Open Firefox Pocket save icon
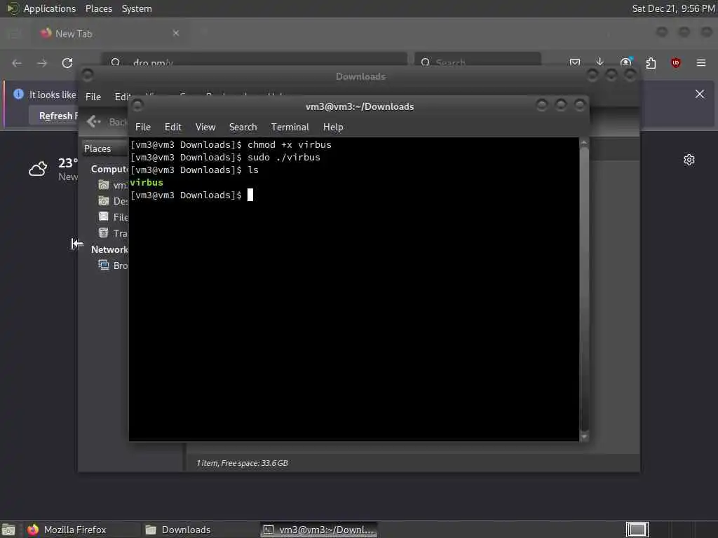The width and height of the screenshot is (718, 538). 575,62
